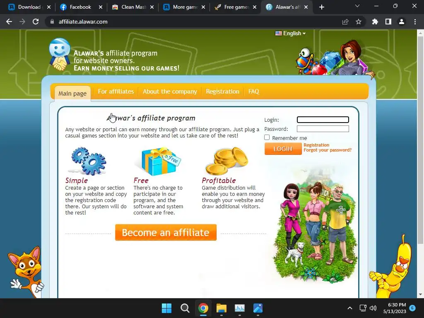Reload the page with refresh icon
This screenshot has height=318, width=424.
tap(36, 22)
